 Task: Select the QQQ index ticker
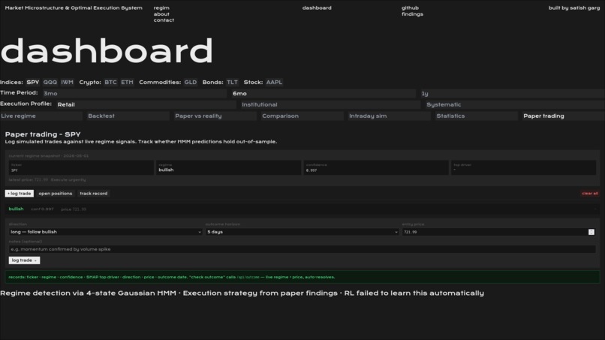50,83
